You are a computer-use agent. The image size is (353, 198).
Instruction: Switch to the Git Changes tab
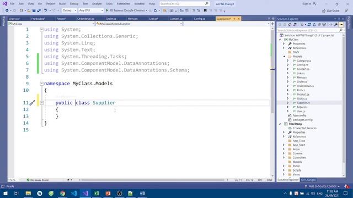[x=308, y=180]
